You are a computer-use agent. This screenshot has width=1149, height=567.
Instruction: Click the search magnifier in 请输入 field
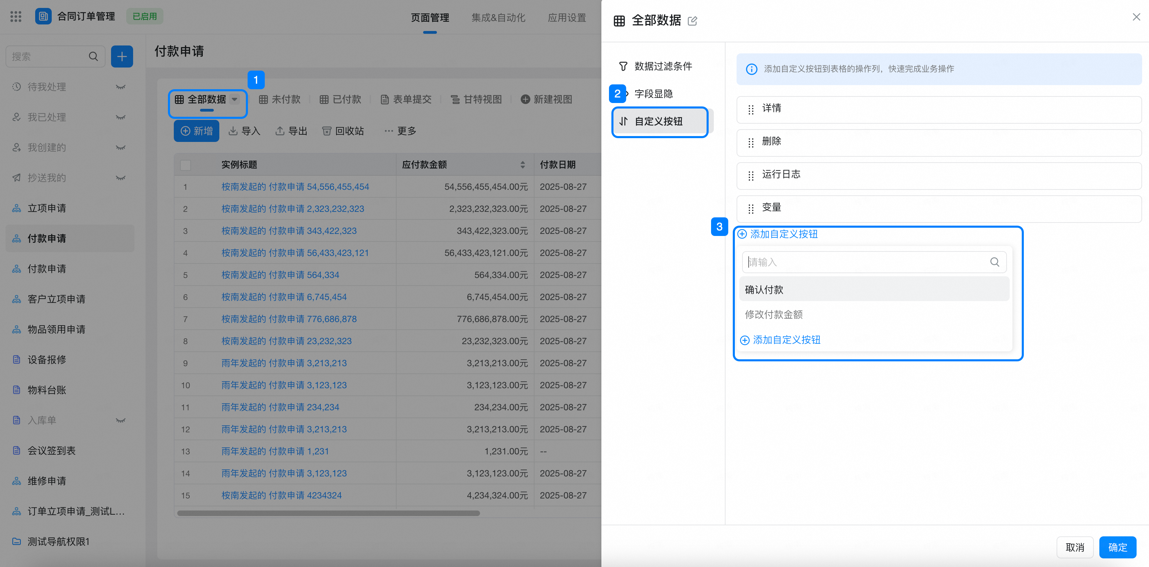click(x=994, y=262)
